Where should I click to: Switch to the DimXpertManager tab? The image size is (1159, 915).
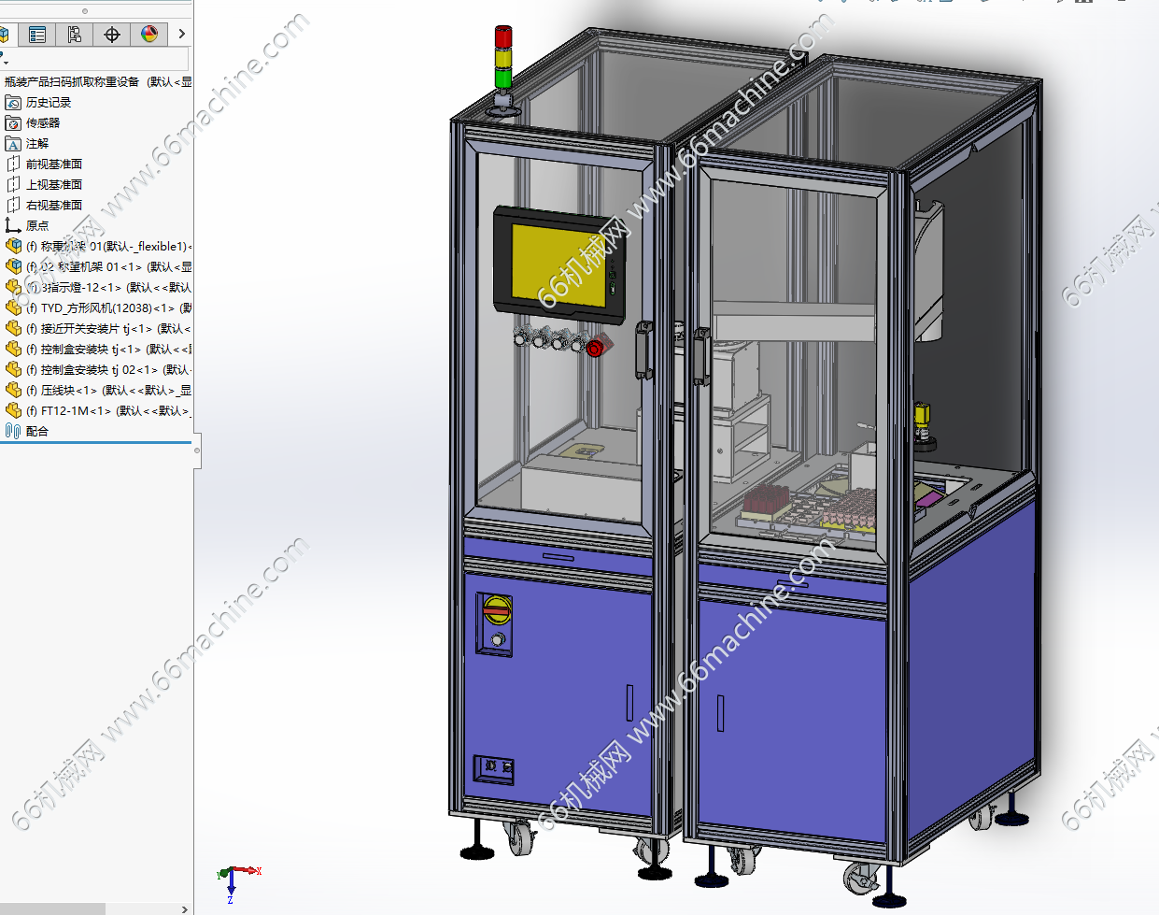(112, 35)
